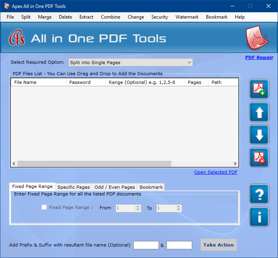Click the Apex logo in the banner
The height and width of the screenshot is (258, 278).
17,38
